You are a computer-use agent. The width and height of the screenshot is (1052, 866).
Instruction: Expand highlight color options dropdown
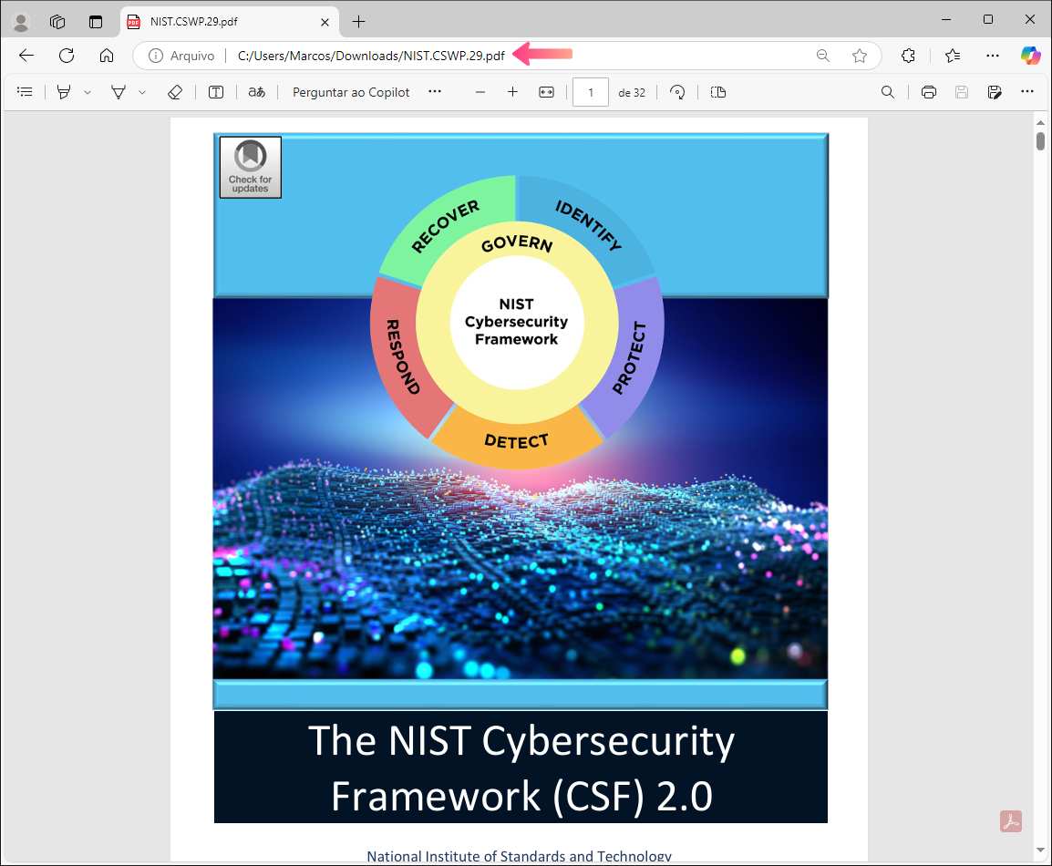coord(88,93)
